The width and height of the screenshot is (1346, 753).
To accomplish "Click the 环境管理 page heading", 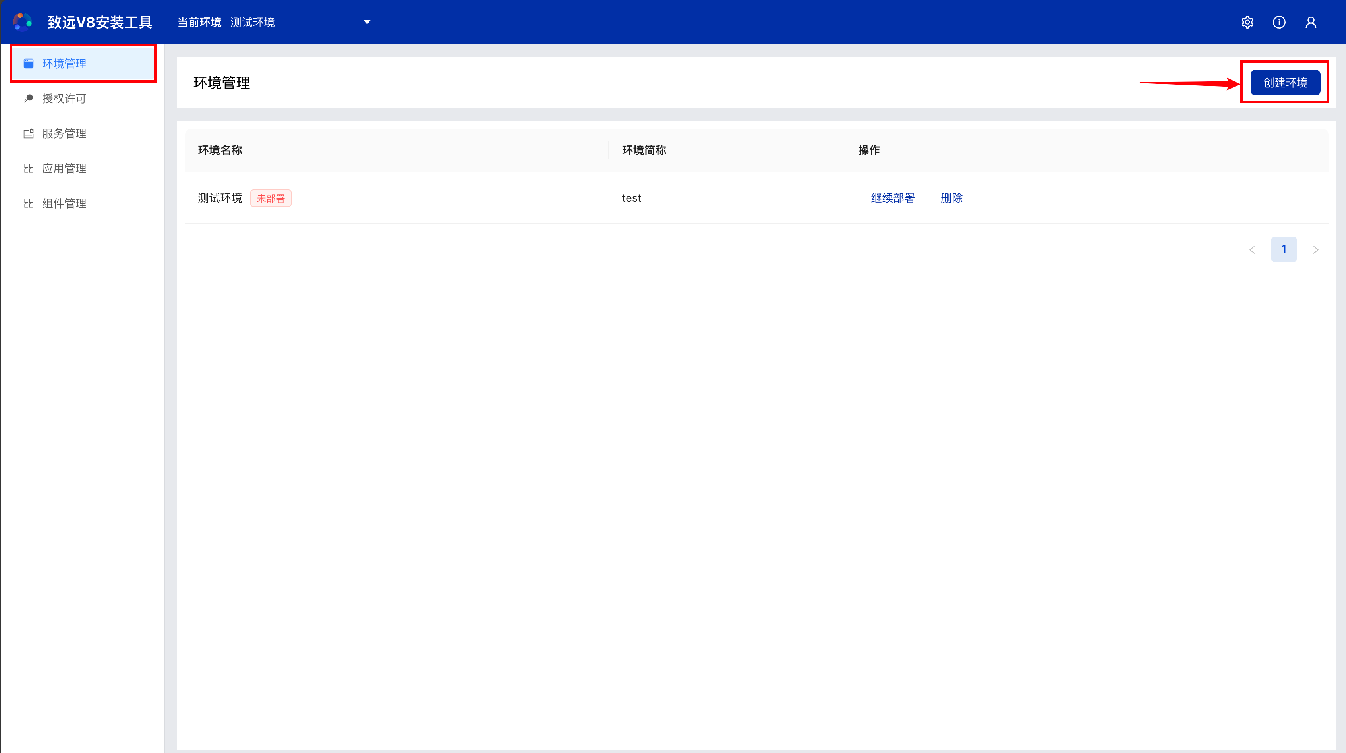I will click(222, 83).
